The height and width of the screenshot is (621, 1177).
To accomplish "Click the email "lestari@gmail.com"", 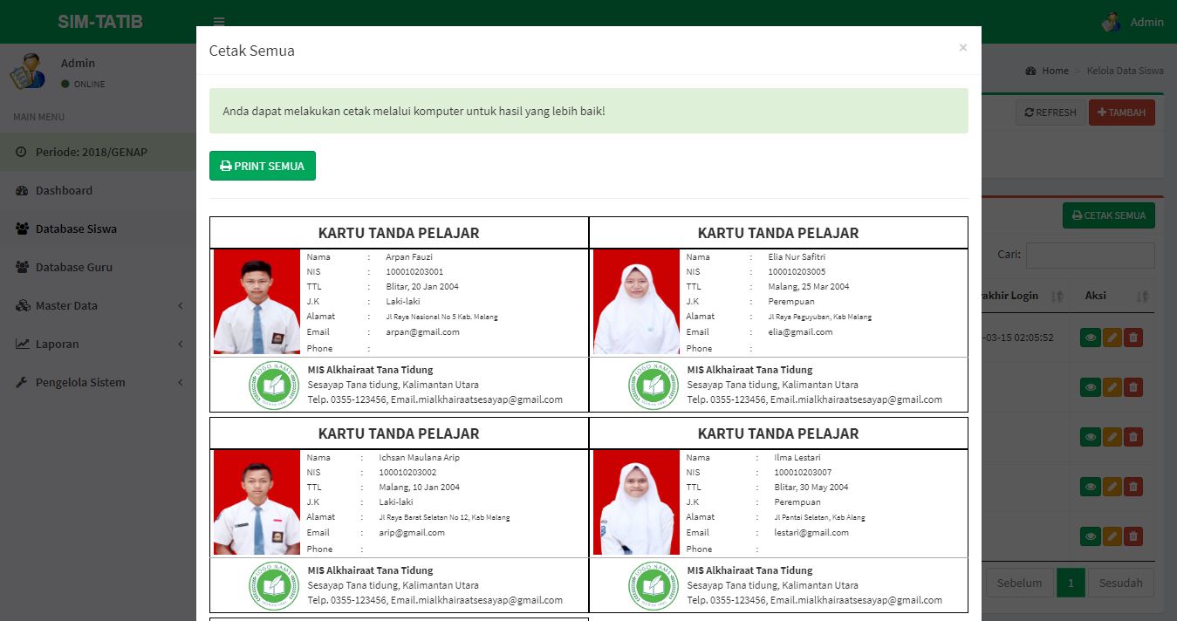I will (x=811, y=533).
